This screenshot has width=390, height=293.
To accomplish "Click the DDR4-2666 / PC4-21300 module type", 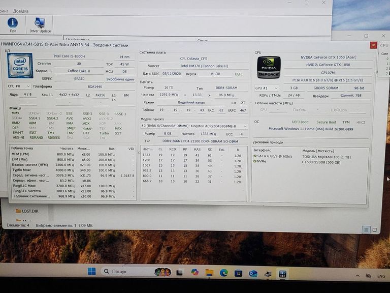I will pos(200,141).
